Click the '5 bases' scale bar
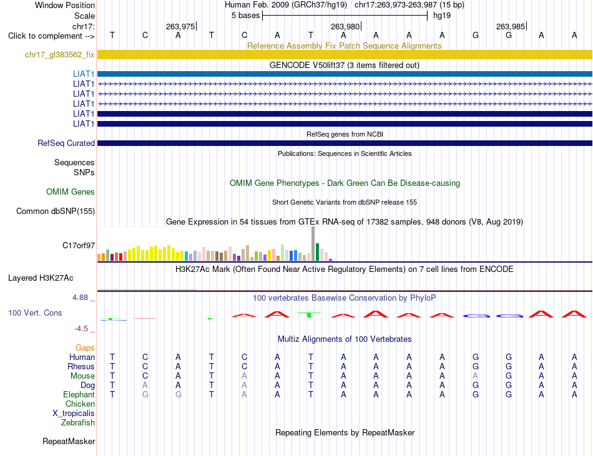This screenshot has width=593, height=456. 345,16
